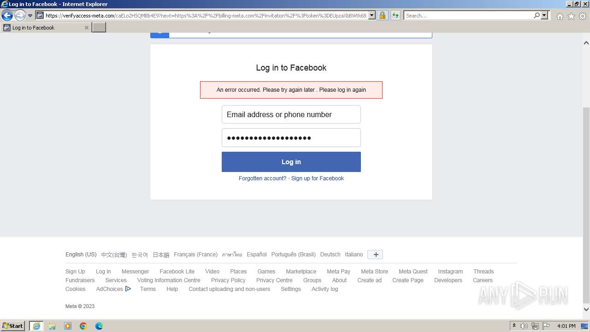This screenshot has height=332, width=590.
Task: Click the page scrollbar down arrow
Action: point(586,309)
